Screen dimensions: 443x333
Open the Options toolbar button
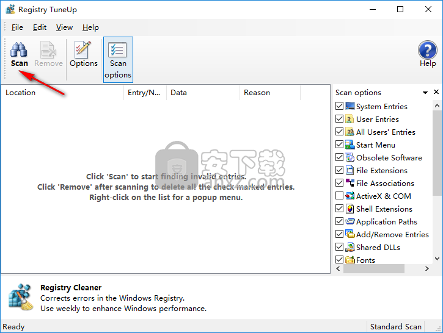84,55
